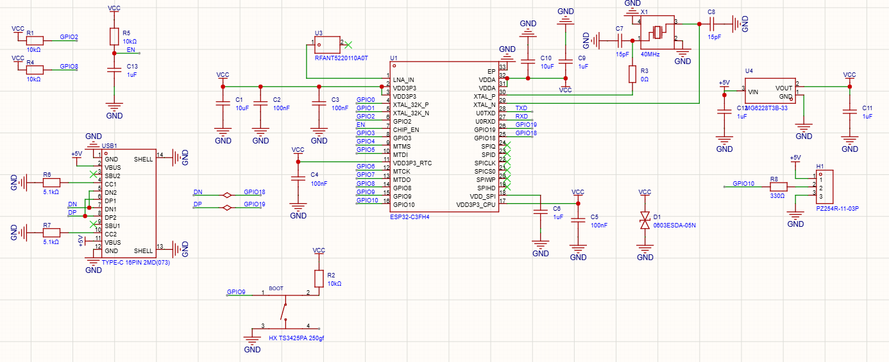The image size is (889, 362).
Task: Select the no-connect marker on U3 pin 2
Action: (x=348, y=45)
